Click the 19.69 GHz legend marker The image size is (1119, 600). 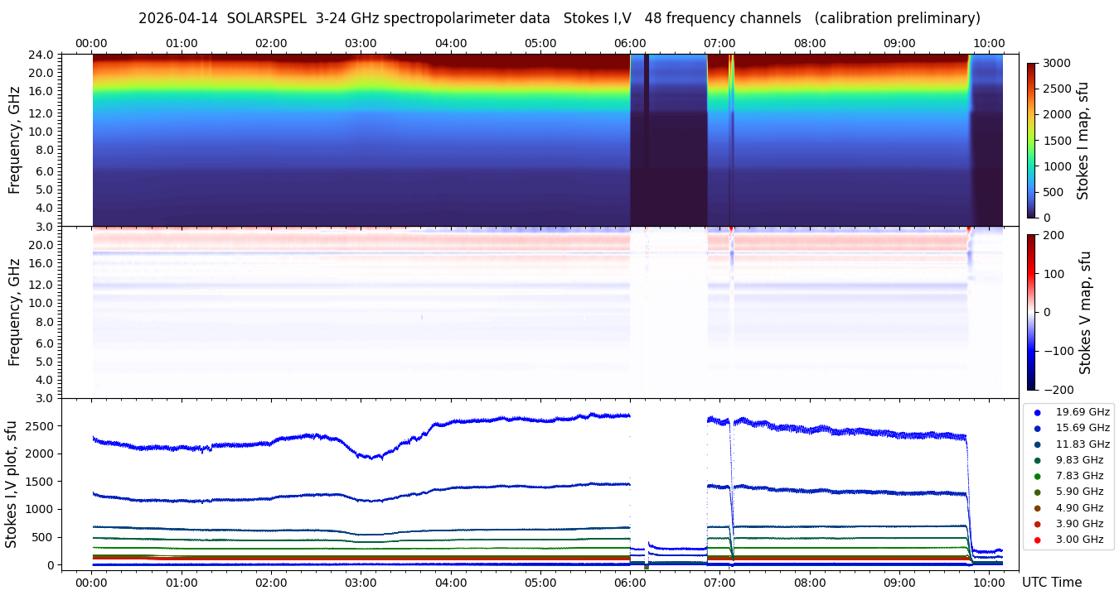point(1037,412)
